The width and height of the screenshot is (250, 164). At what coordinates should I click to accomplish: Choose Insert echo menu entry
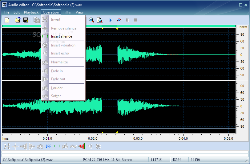click(x=63, y=53)
